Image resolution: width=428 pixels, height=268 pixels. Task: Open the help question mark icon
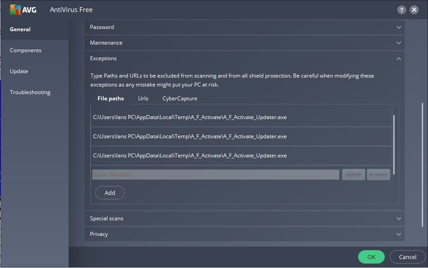tap(401, 10)
